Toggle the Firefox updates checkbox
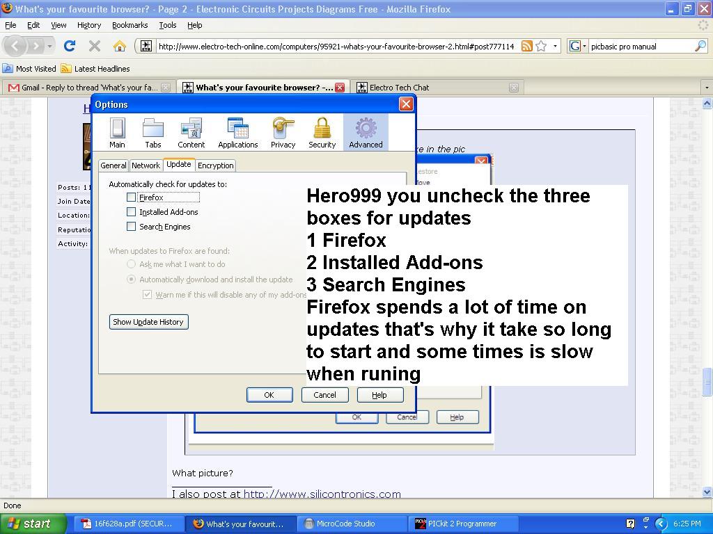 (131, 197)
